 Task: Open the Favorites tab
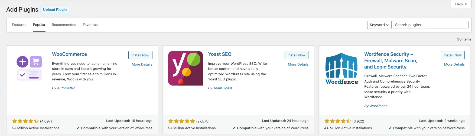90,25
